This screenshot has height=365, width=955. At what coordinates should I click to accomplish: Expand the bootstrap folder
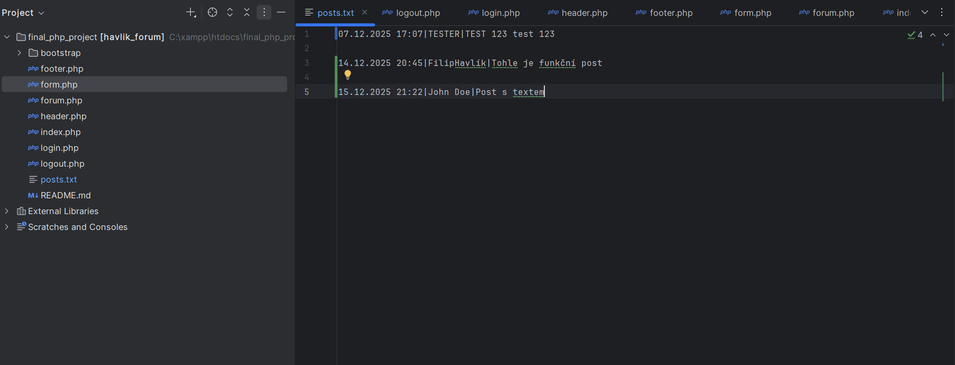click(x=19, y=53)
